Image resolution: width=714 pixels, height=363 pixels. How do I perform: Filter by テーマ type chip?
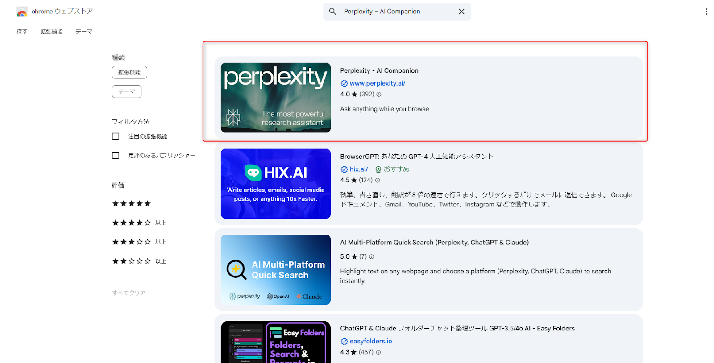(127, 91)
